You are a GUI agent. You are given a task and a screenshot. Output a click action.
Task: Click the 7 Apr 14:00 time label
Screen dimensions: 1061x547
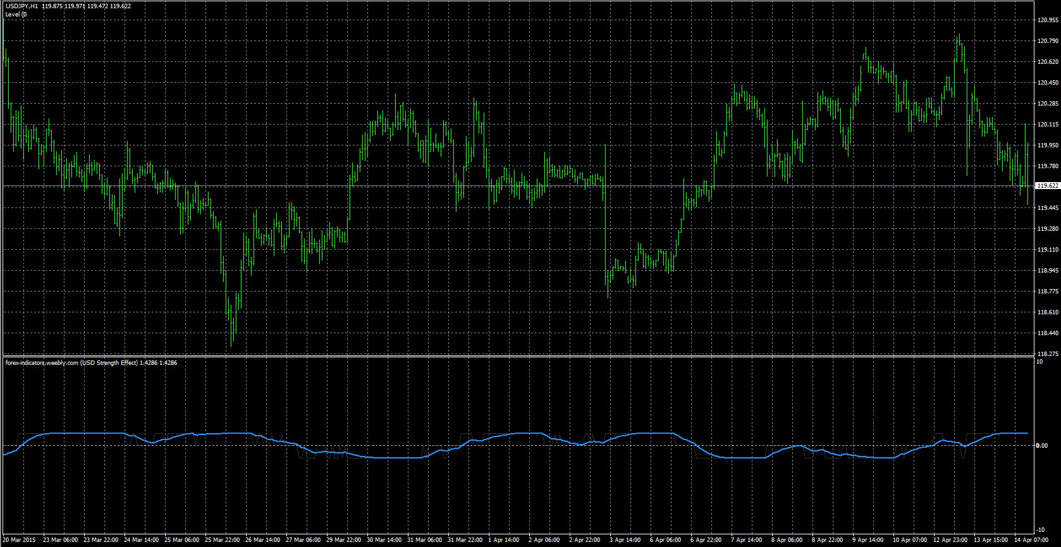[747, 540]
